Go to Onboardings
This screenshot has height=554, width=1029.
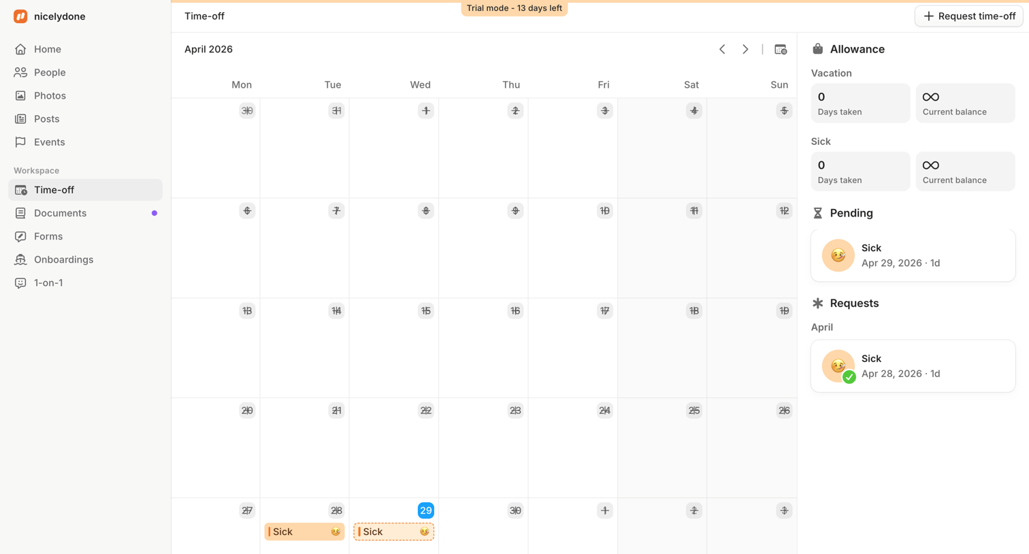click(85, 259)
